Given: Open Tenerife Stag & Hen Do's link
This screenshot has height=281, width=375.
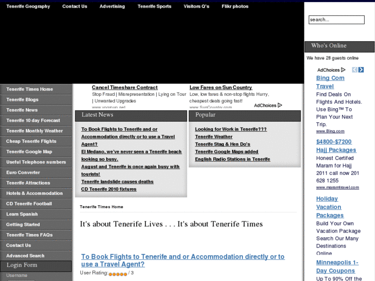Looking at the screenshot, I should (x=222, y=144).
